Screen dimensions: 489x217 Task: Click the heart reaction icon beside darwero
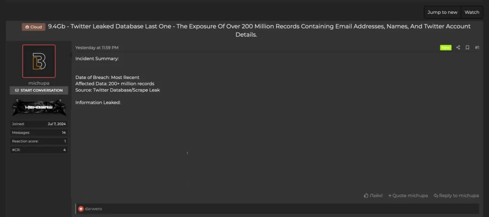coord(81,209)
